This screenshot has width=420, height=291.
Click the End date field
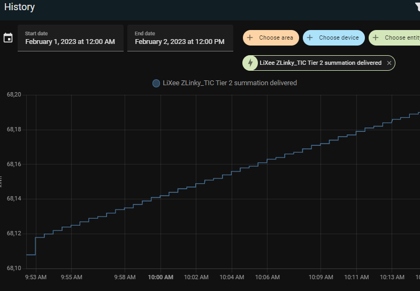[180, 38]
